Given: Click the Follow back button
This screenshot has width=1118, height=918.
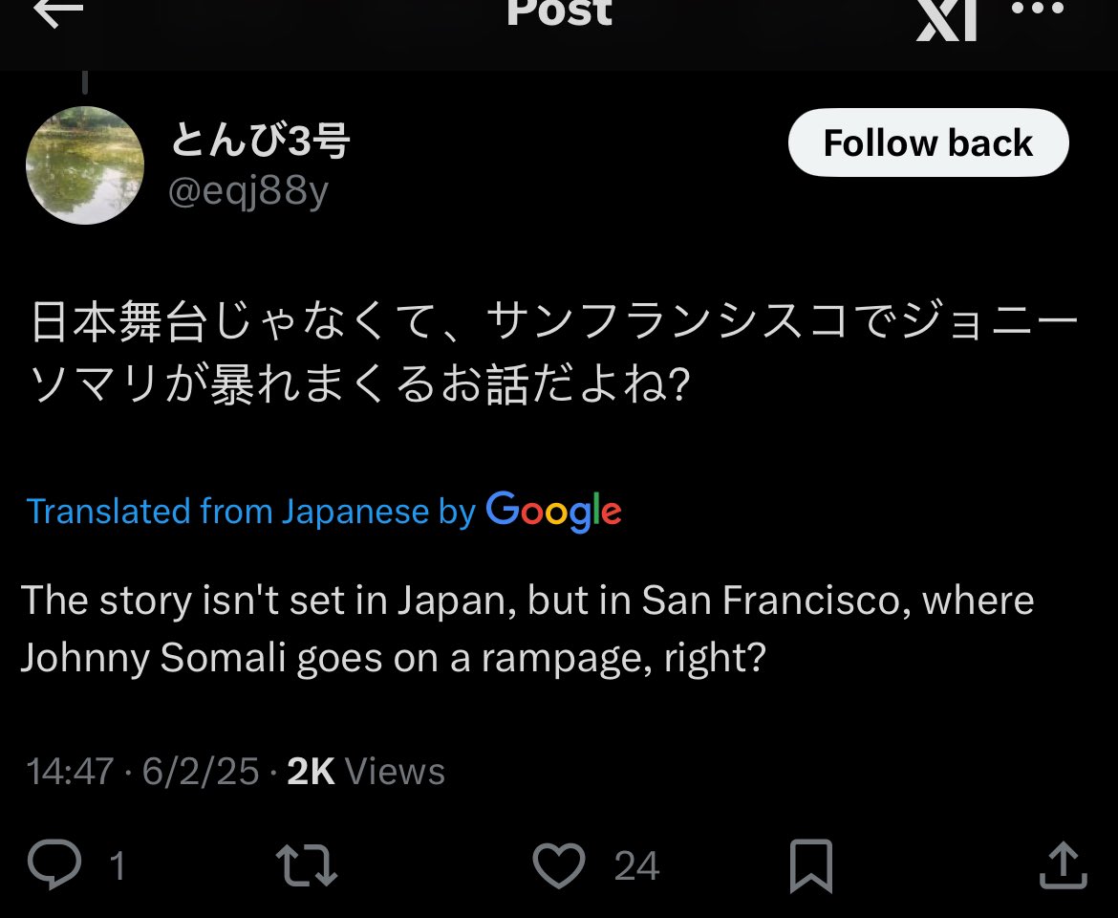Looking at the screenshot, I should [929, 142].
